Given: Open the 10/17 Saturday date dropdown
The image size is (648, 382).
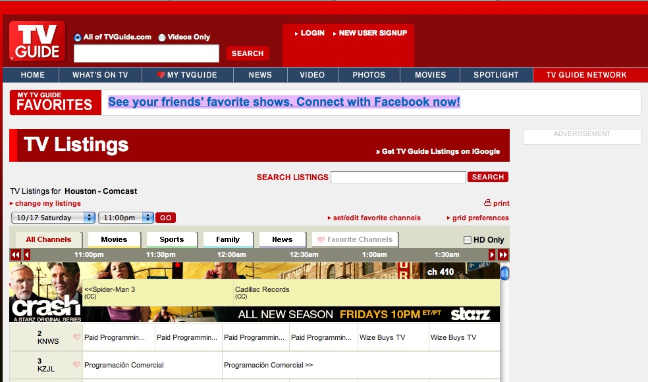Looking at the screenshot, I should pyautogui.click(x=53, y=218).
